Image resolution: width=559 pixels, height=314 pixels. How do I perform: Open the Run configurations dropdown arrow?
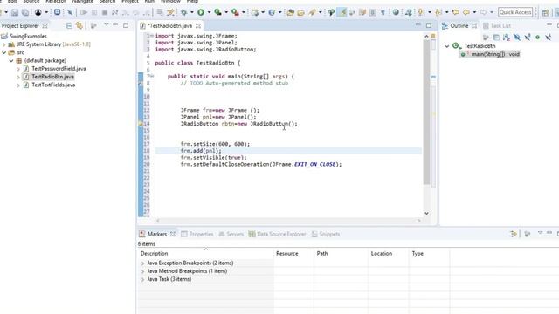pyautogui.click(x=209, y=12)
